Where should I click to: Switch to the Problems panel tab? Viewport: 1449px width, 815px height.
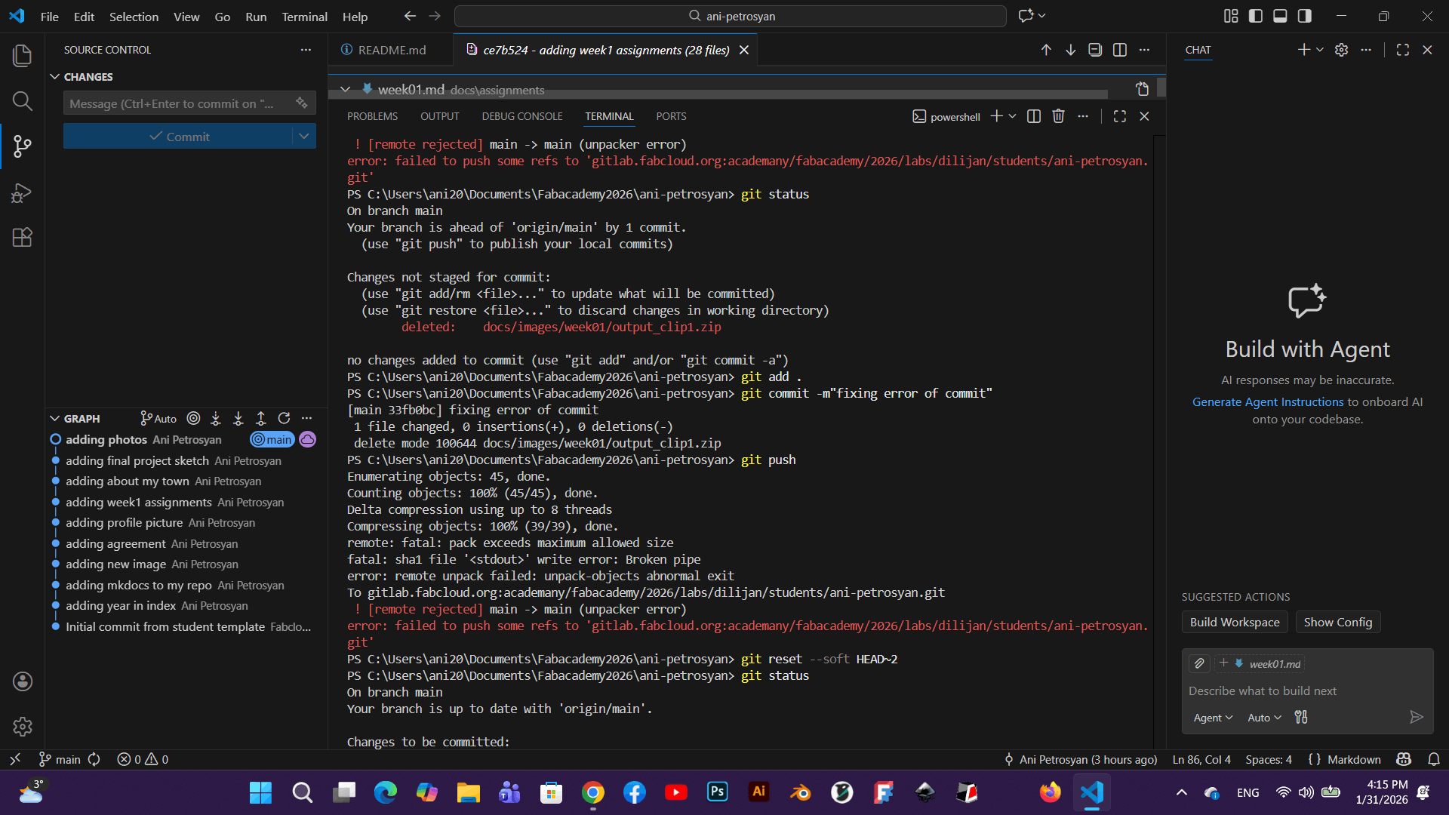(372, 116)
